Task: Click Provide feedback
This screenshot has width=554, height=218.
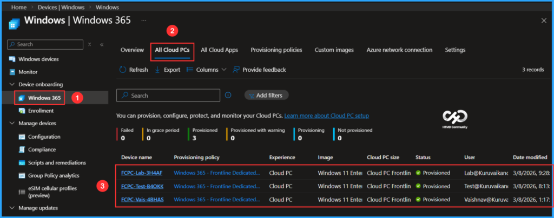Action: coord(259,70)
